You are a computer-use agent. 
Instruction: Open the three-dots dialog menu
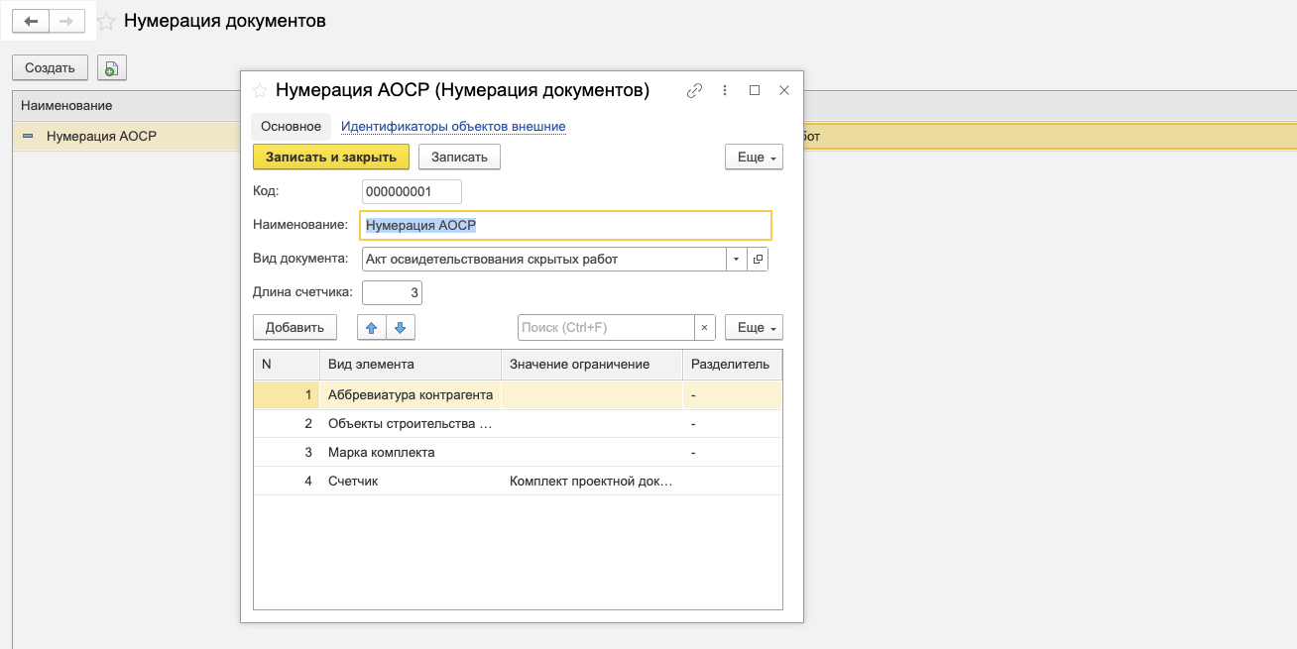(725, 90)
